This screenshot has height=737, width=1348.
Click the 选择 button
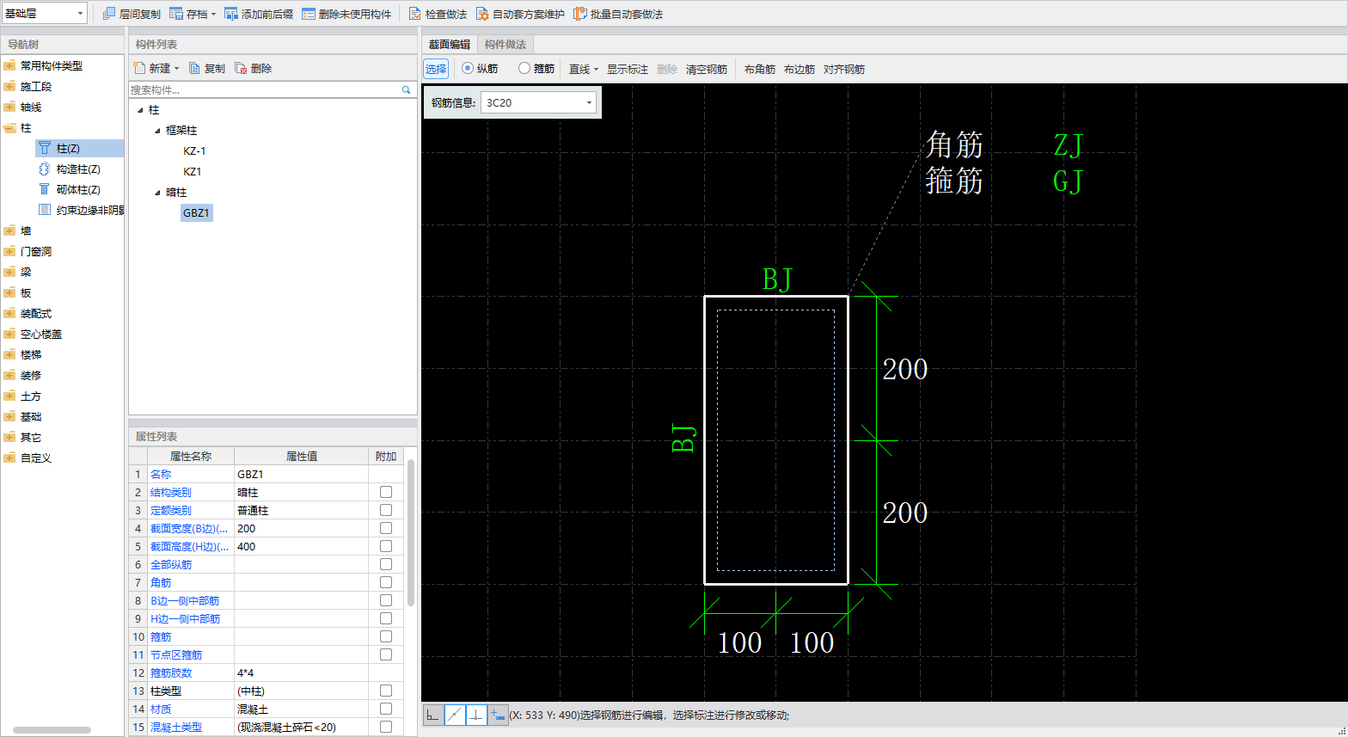[x=436, y=69]
